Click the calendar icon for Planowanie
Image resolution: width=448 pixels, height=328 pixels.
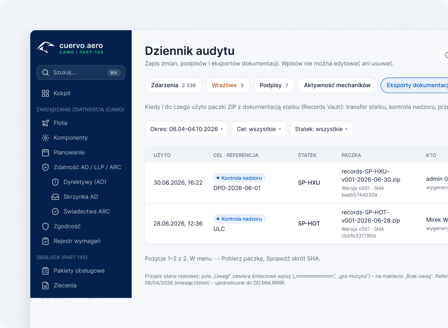[x=46, y=152]
